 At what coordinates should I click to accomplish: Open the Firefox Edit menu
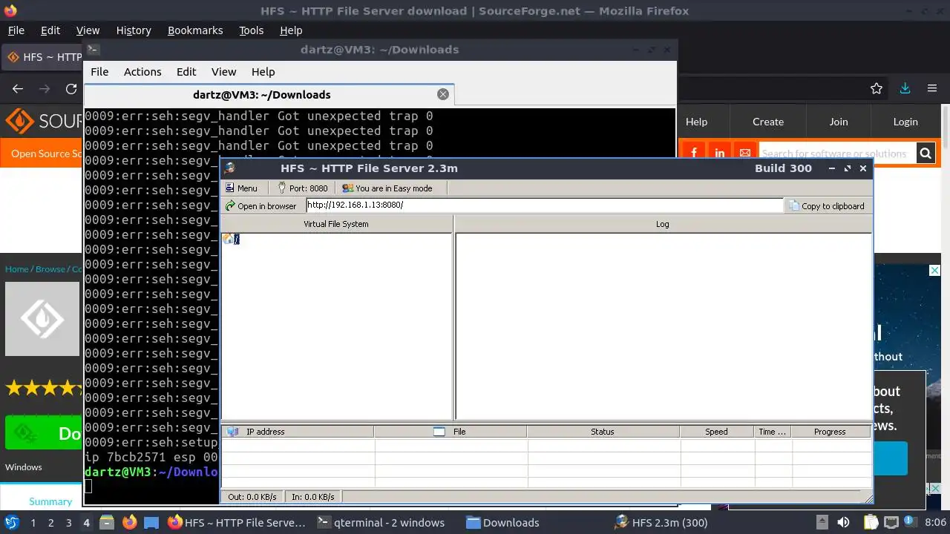(x=50, y=30)
